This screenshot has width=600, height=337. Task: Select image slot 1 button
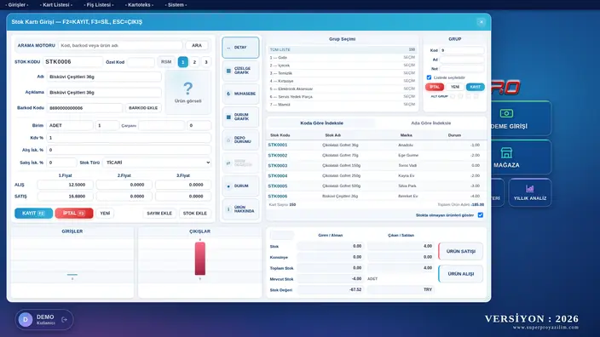point(183,62)
